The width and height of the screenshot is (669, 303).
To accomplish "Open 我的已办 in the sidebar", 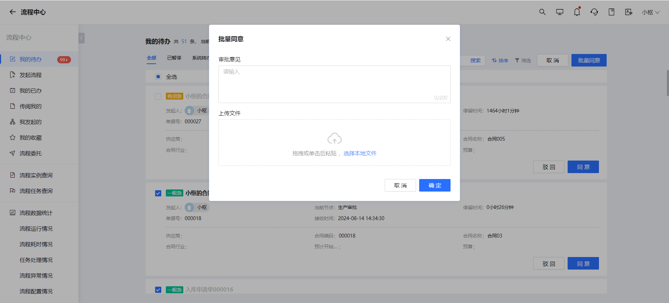I will click(x=39, y=91).
